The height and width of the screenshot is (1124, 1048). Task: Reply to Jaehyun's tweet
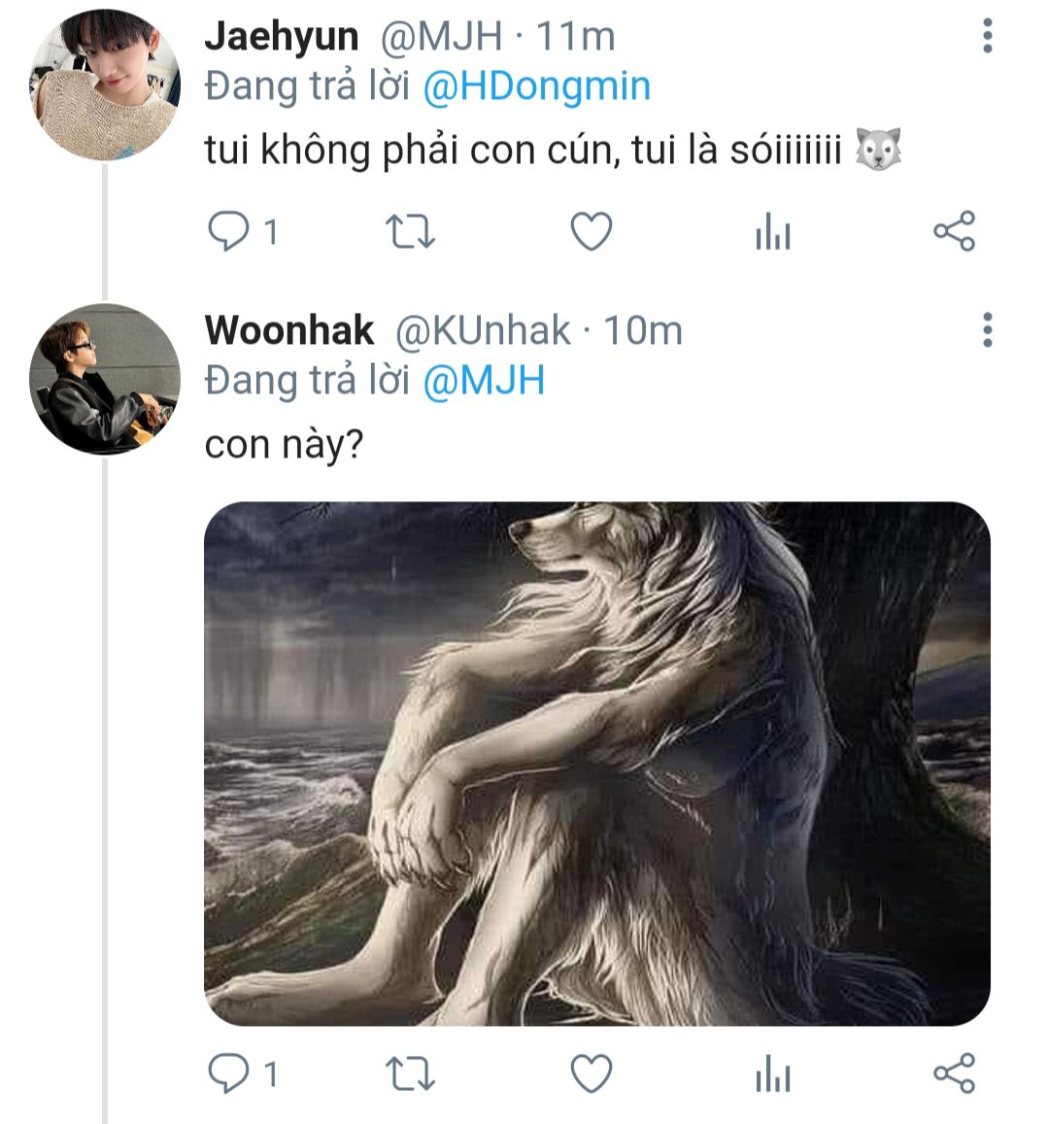(x=230, y=232)
